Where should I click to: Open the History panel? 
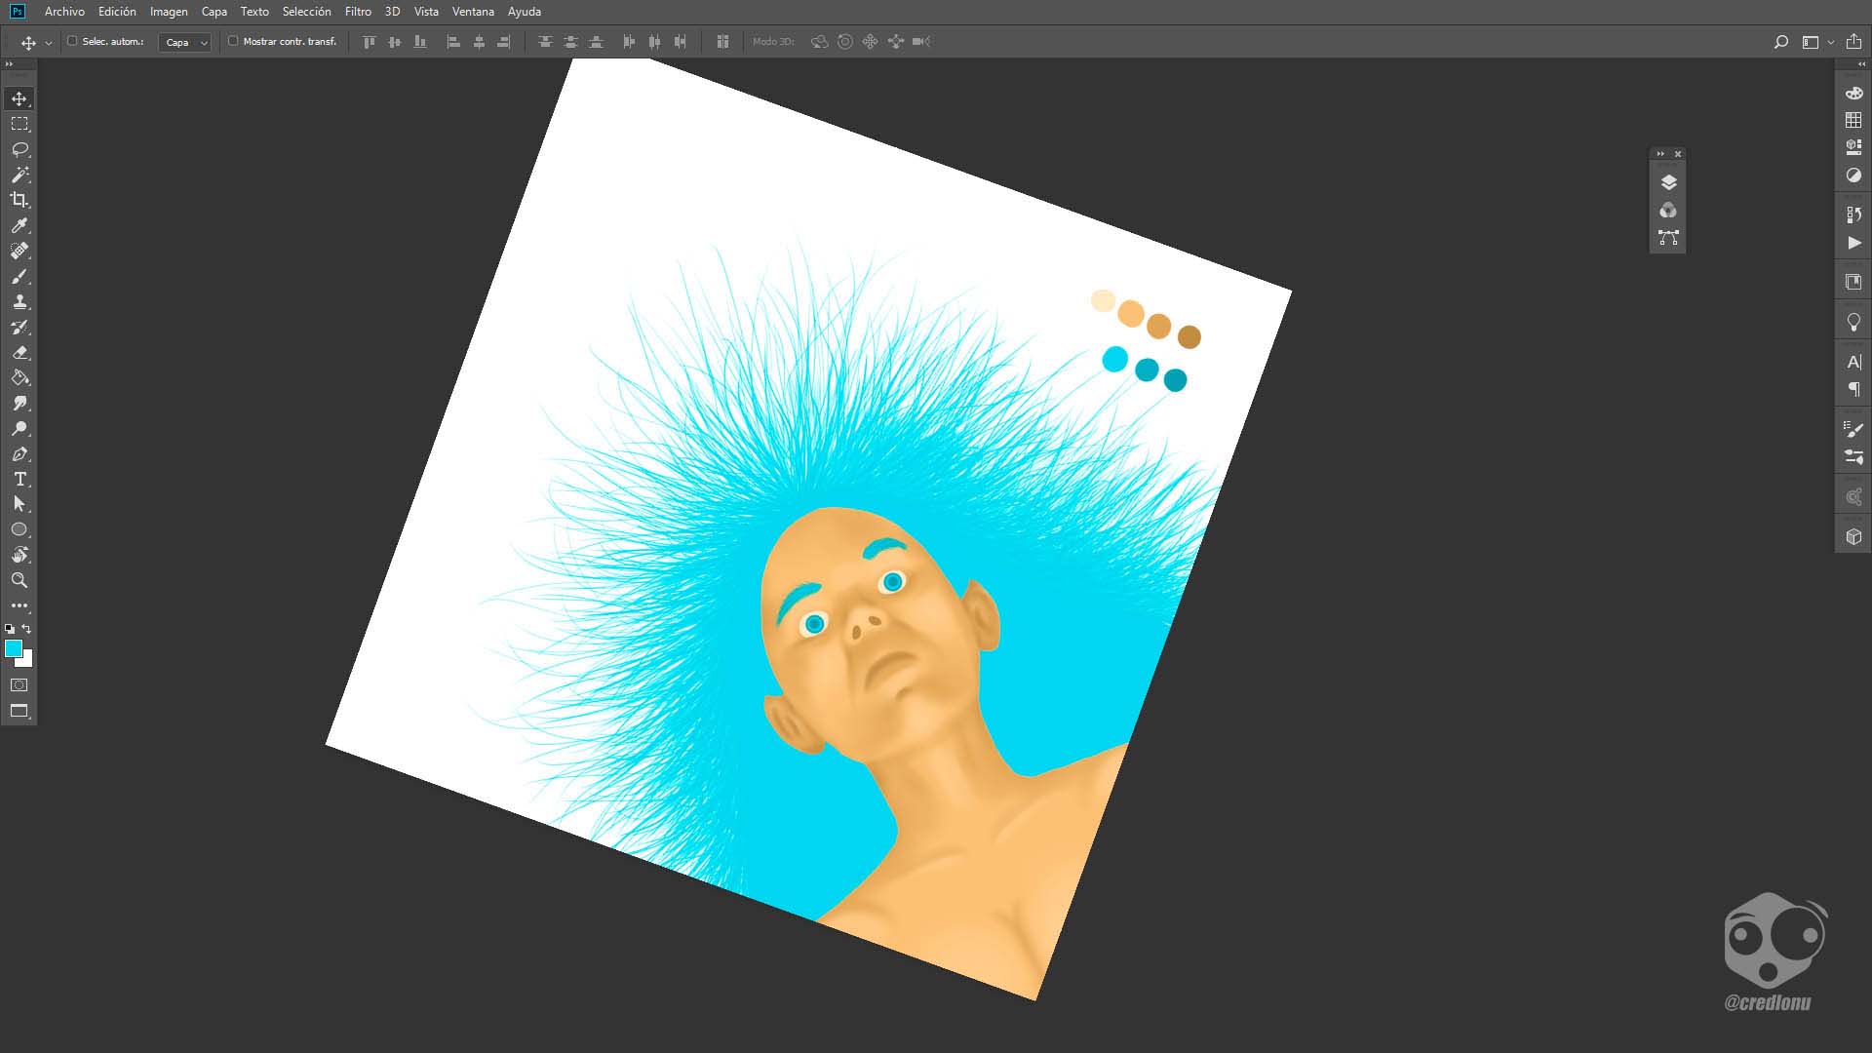1853,214
